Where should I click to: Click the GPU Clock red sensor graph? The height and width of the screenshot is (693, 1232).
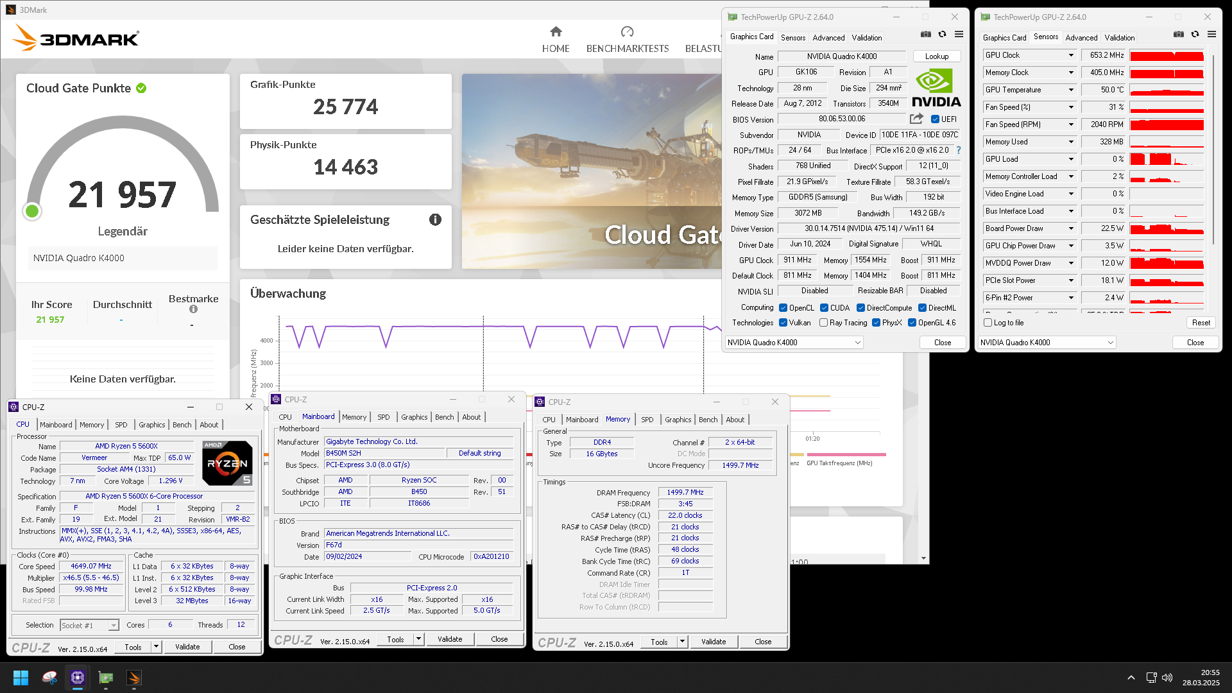coord(1167,55)
